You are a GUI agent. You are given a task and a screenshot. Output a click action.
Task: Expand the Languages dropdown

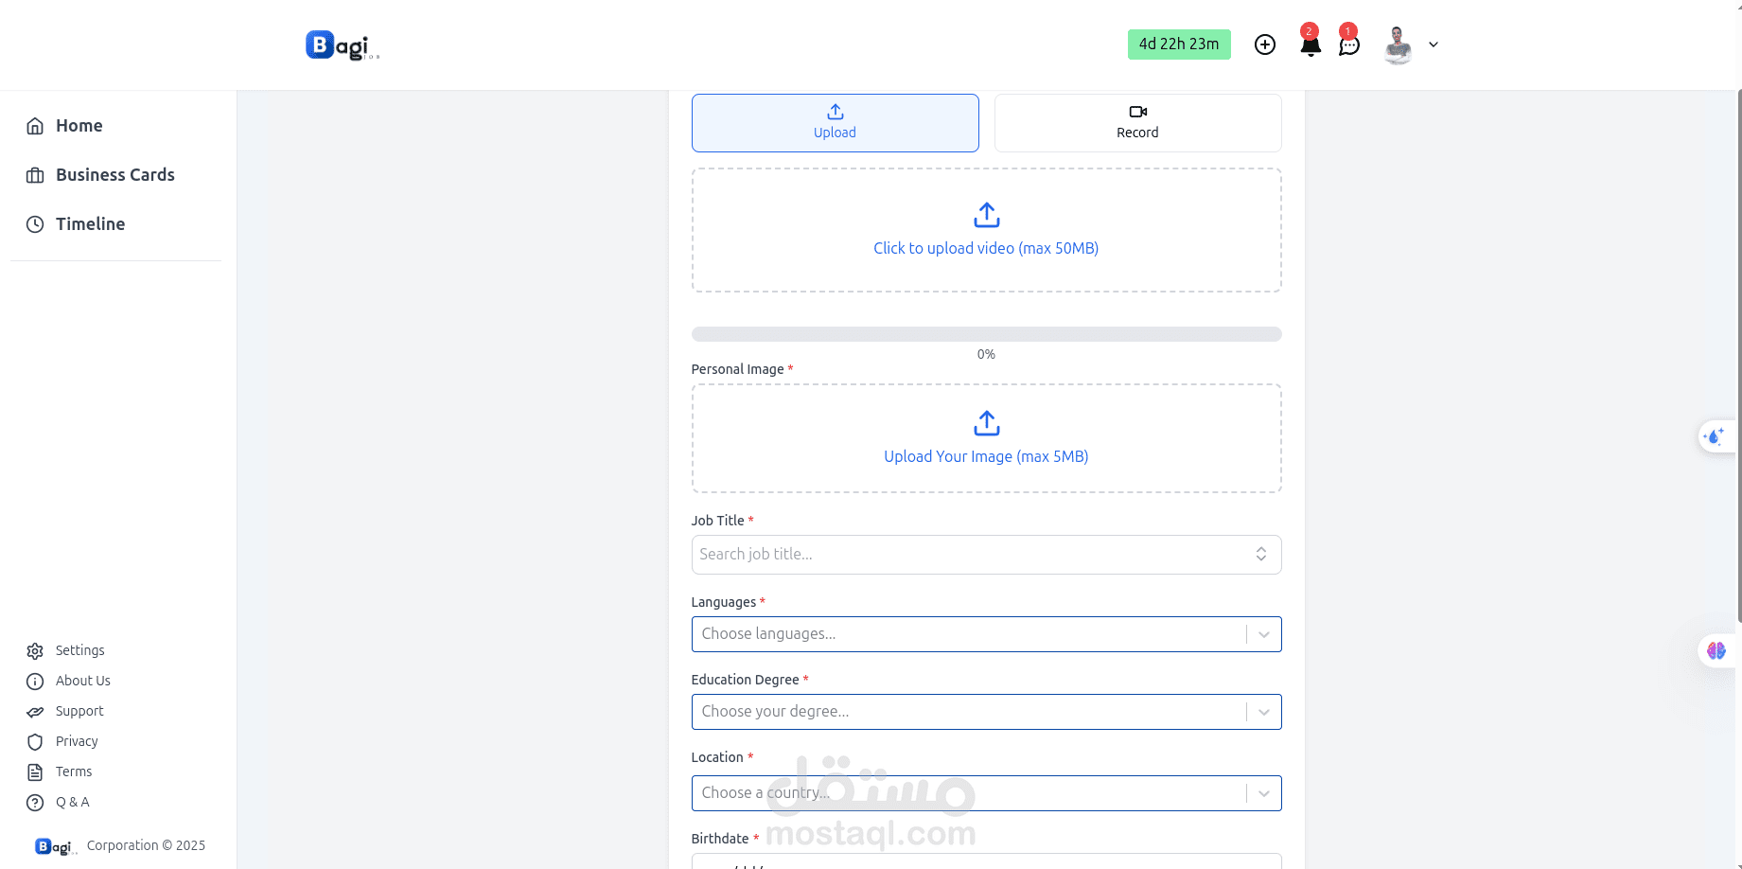pyautogui.click(x=1263, y=634)
